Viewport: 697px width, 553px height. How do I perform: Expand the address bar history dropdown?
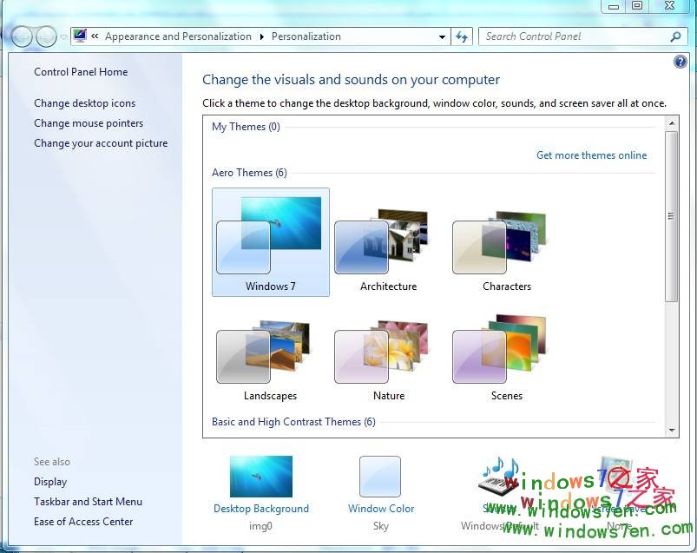coord(443,36)
